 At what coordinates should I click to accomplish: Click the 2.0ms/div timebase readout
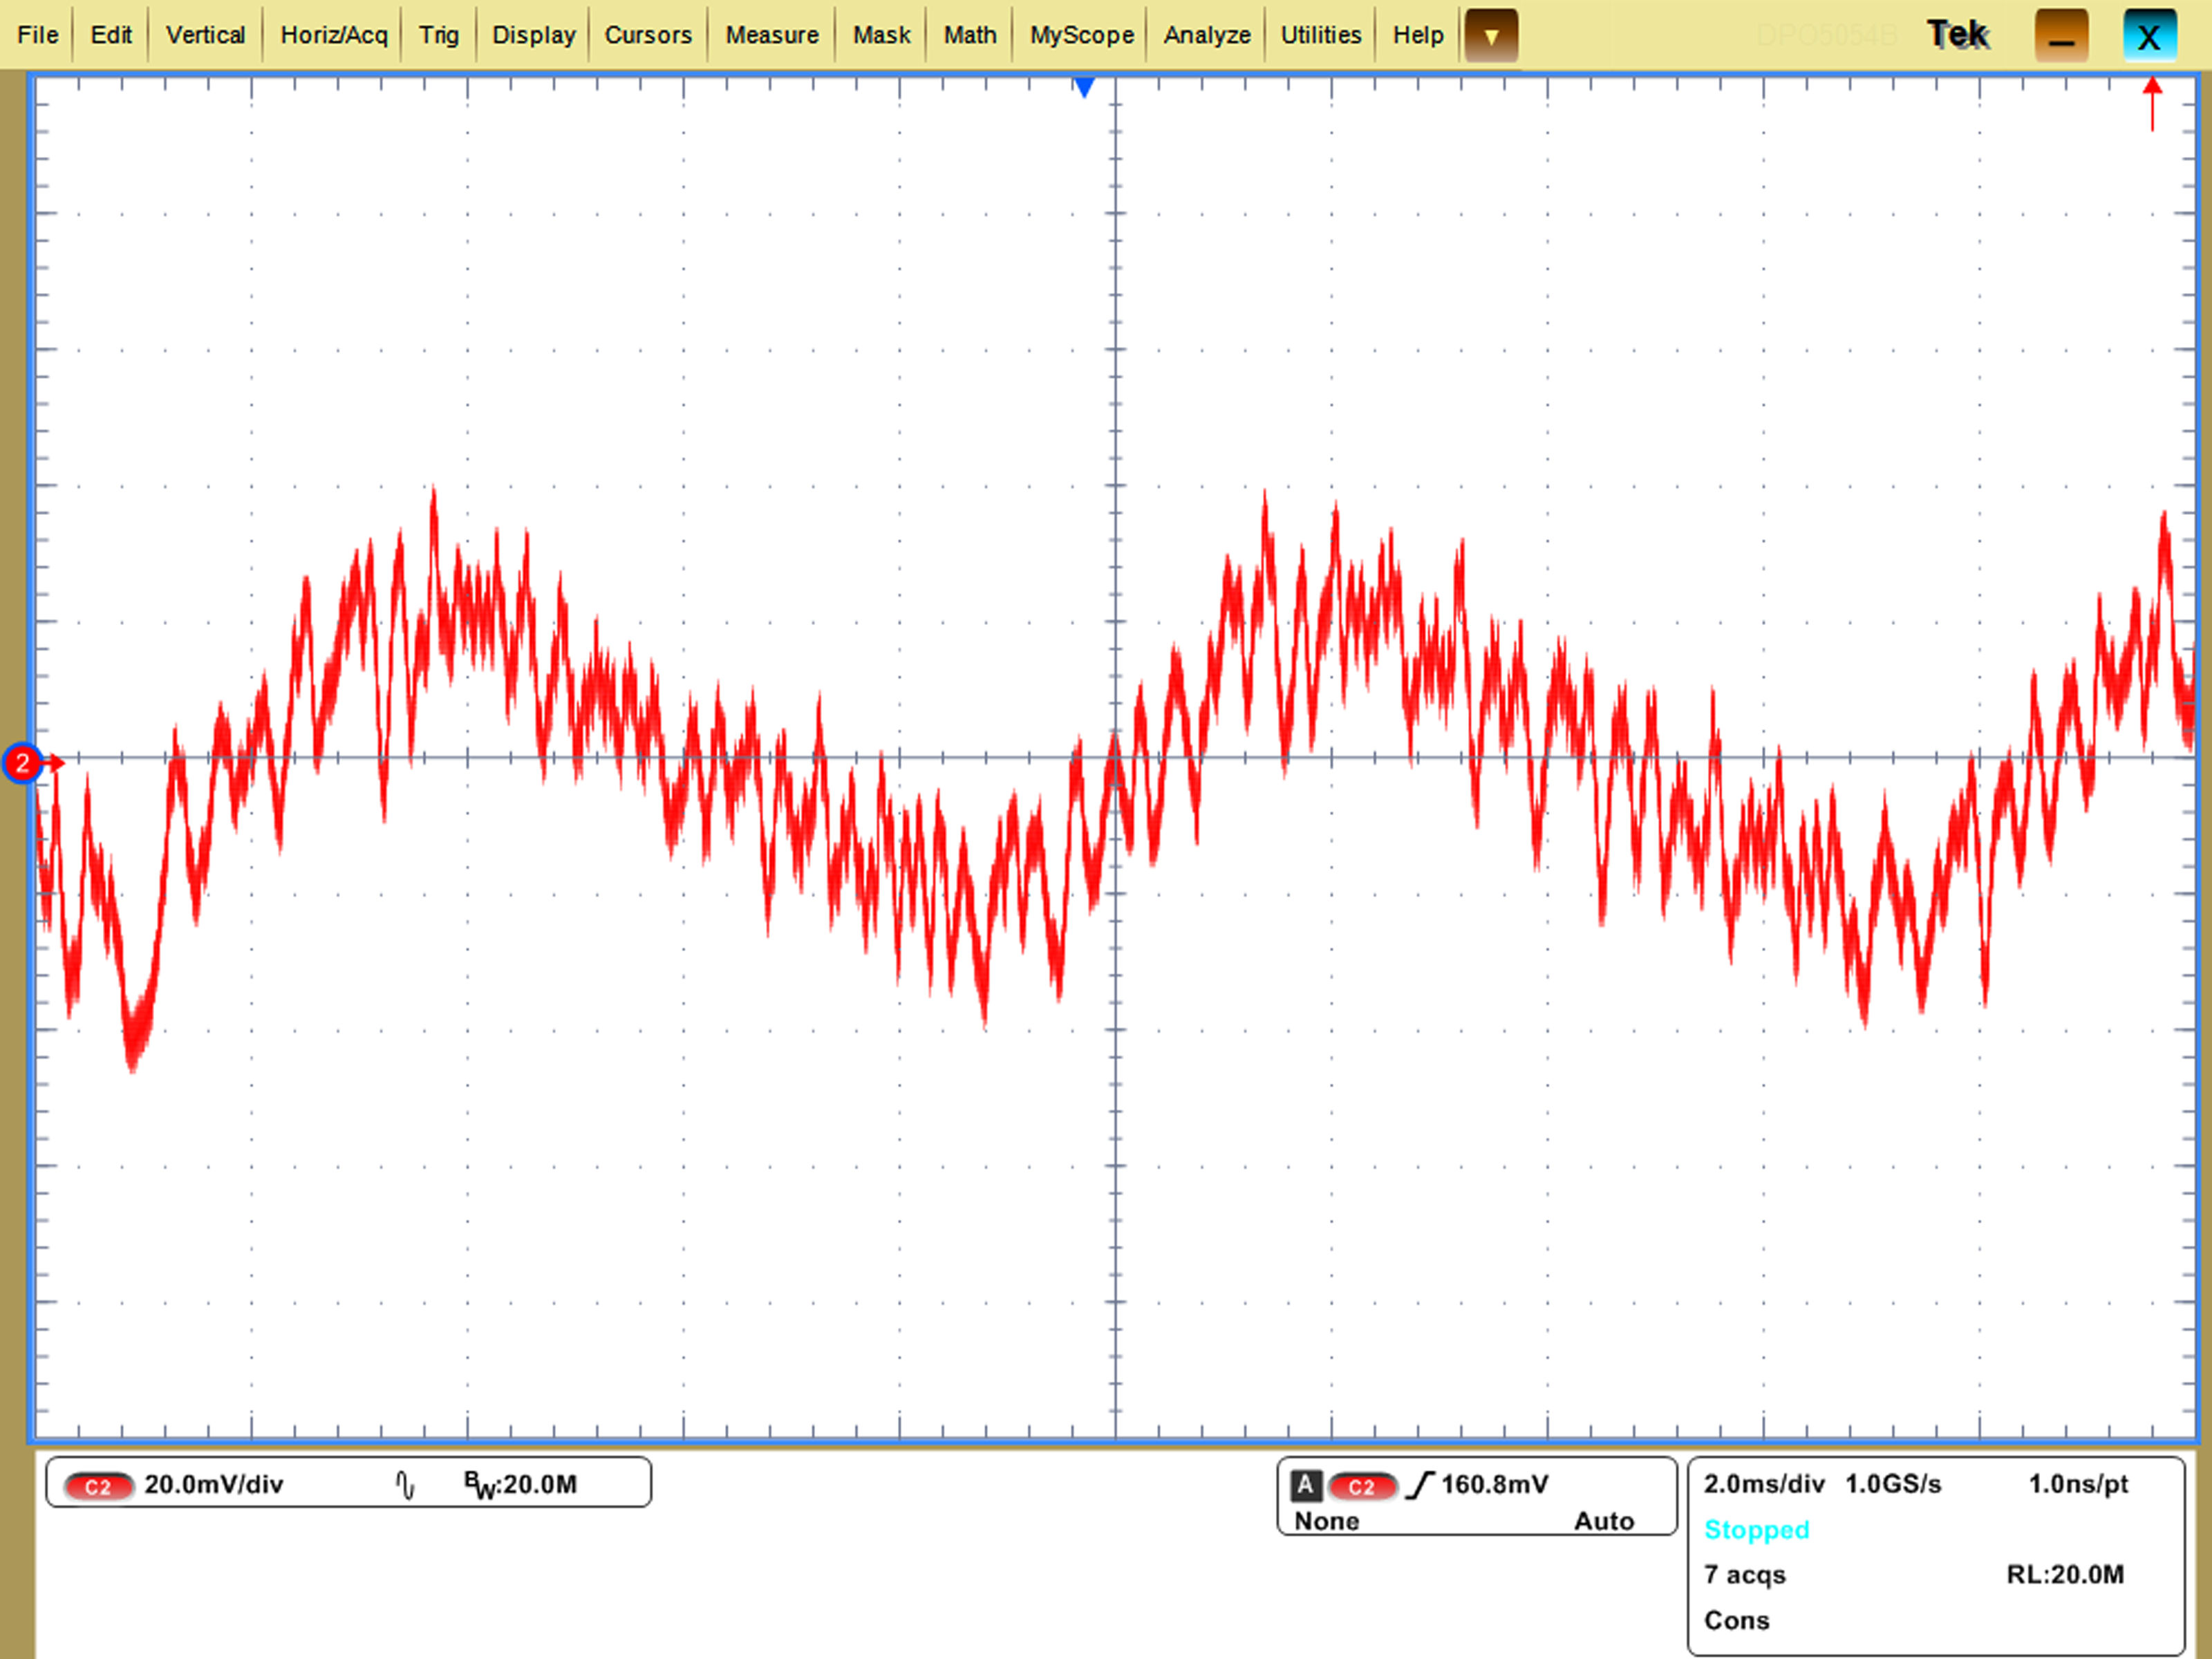coord(1763,1484)
